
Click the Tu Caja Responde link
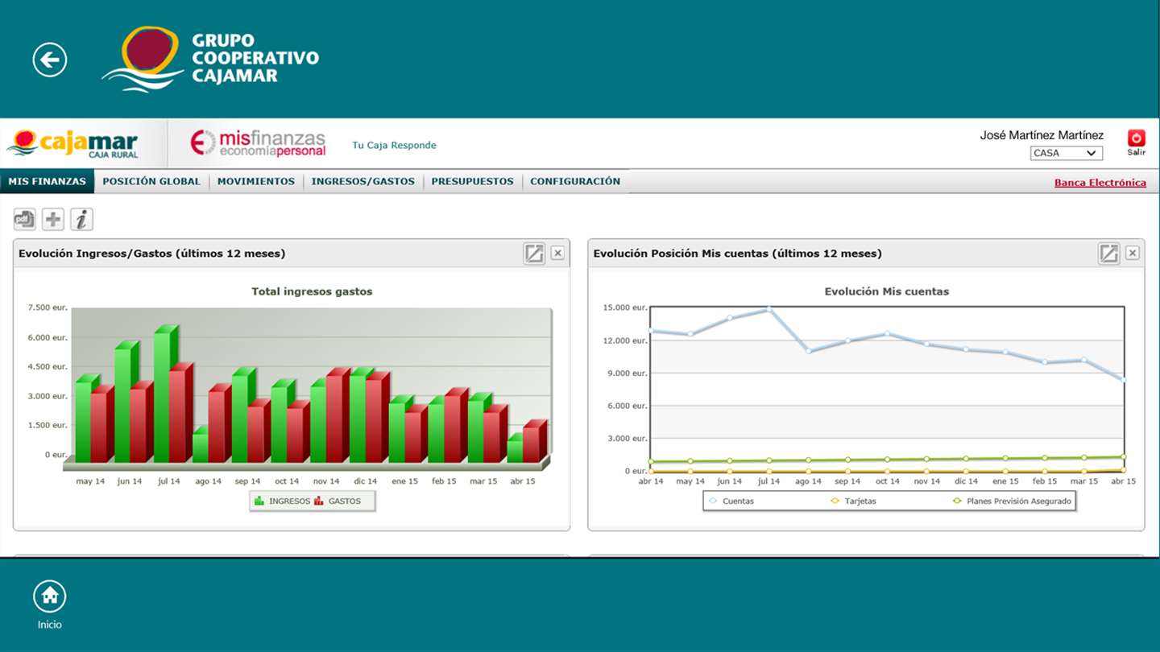(394, 146)
